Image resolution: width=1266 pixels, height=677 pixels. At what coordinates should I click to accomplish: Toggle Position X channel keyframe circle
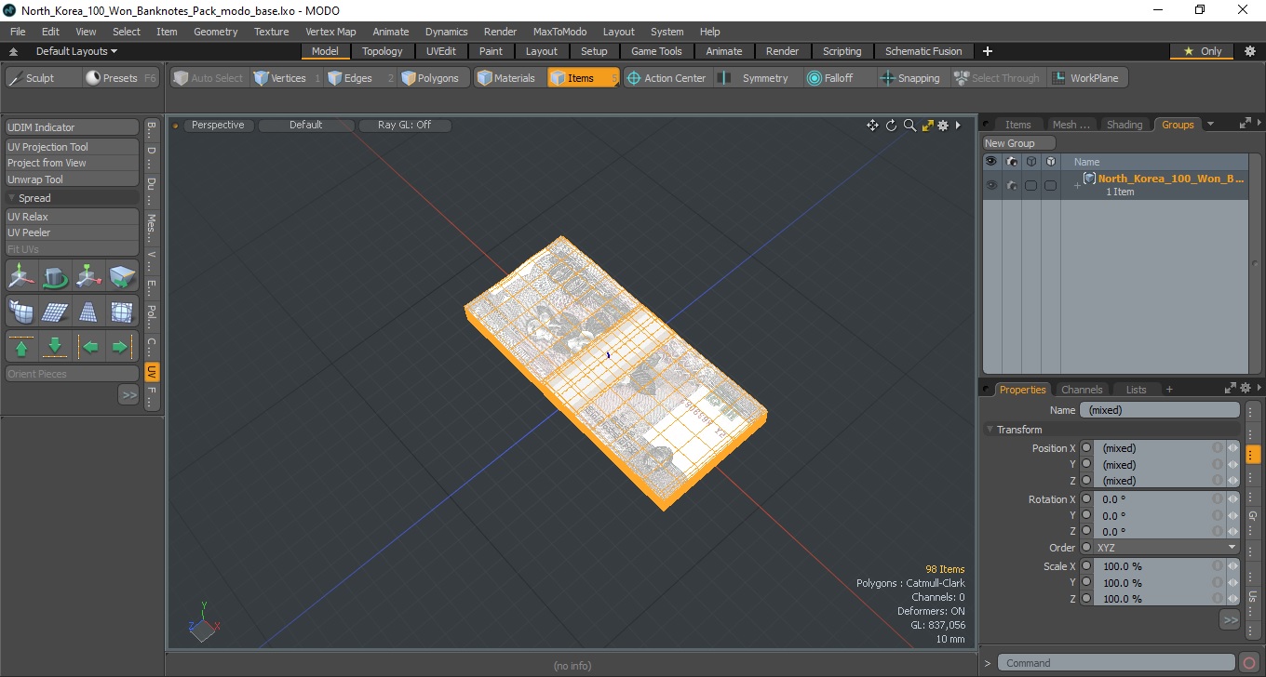click(x=1086, y=448)
